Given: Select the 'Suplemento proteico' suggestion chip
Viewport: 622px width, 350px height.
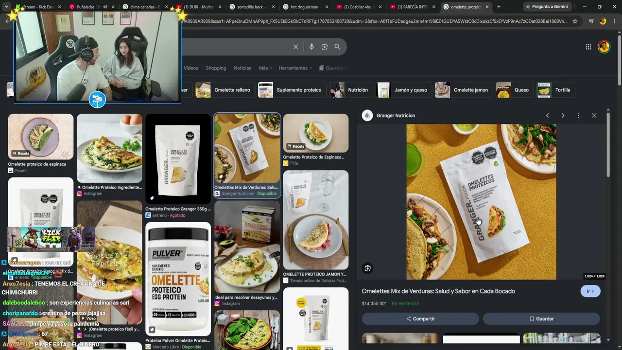Looking at the screenshot, I should click(291, 90).
